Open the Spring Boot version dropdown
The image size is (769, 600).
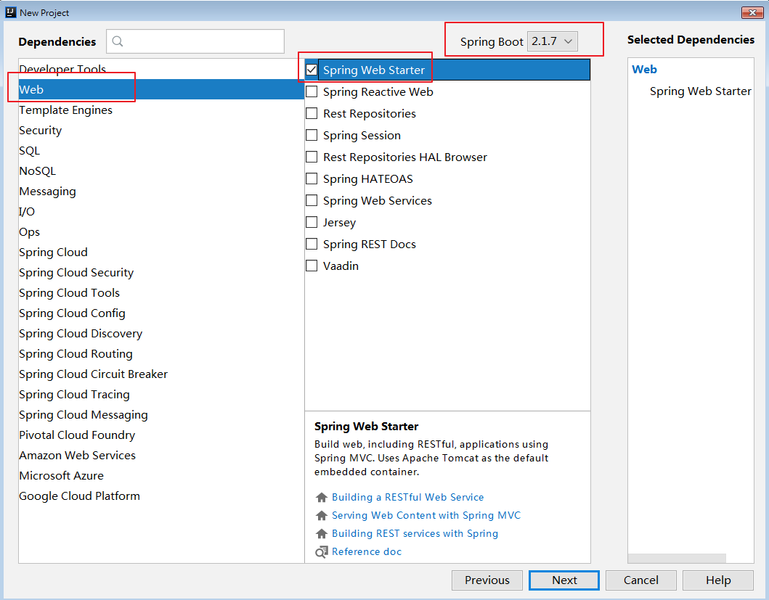point(552,41)
